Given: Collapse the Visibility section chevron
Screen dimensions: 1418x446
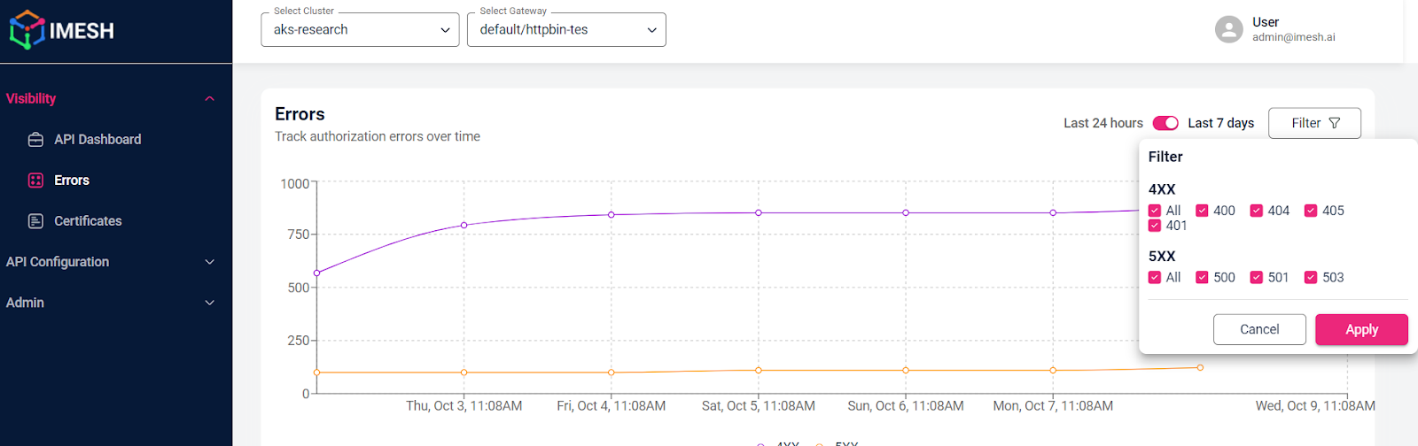Looking at the screenshot, I should [210, 99].
